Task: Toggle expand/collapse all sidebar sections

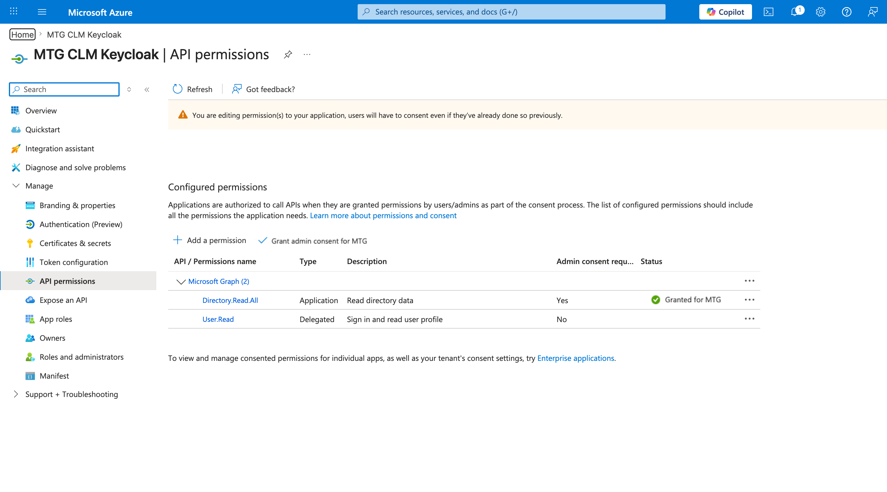Action: coord(129,89)
